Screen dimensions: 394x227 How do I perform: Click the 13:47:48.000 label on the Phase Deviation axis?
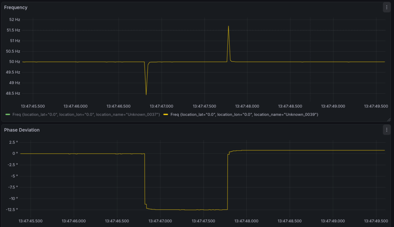click(247, 221)
